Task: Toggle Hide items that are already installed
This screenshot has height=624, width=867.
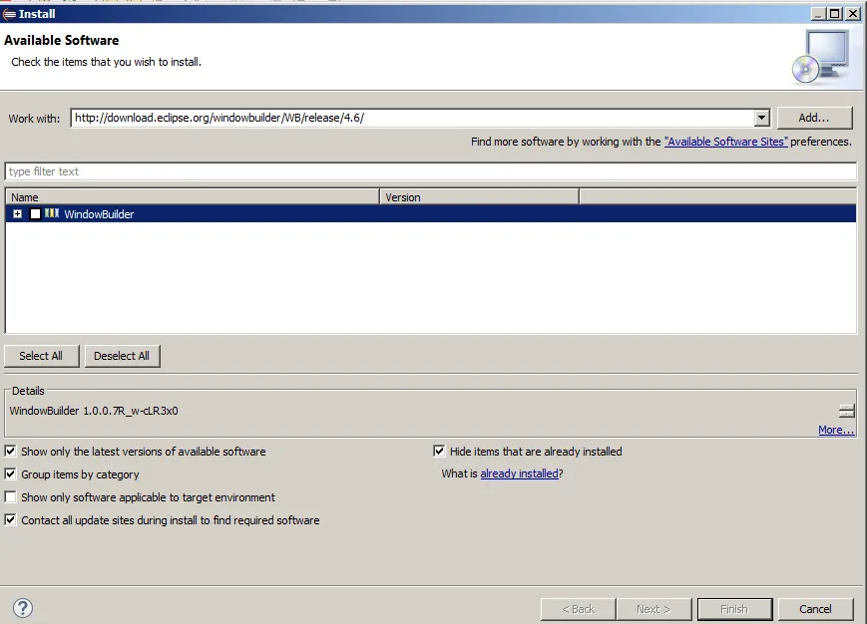Action: [439, 452]
